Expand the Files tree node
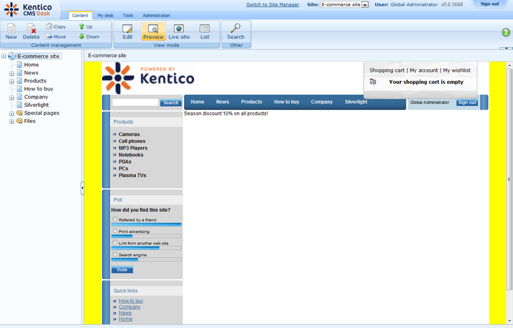The image size is (513, 328). pyautogui.click(x=11, y=121)
